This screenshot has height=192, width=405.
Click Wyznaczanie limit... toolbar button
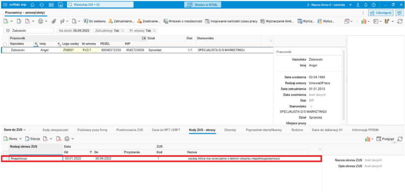(x=277, y=21)
